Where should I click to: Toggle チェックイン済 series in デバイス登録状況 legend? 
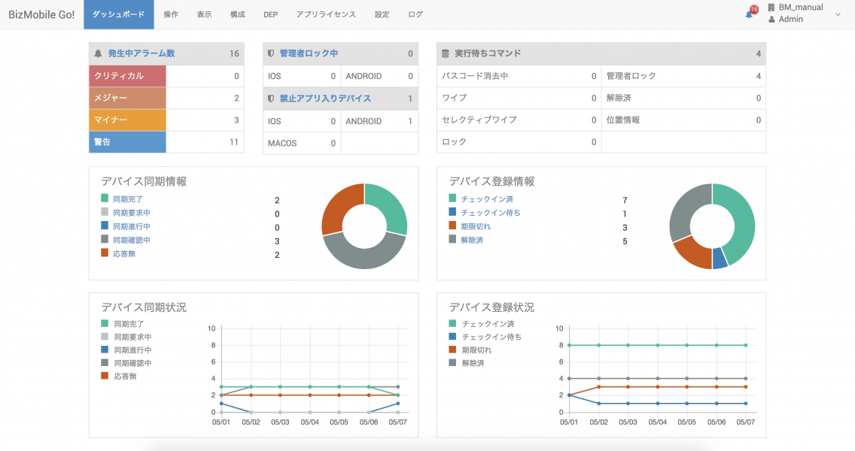coord(482,323)
